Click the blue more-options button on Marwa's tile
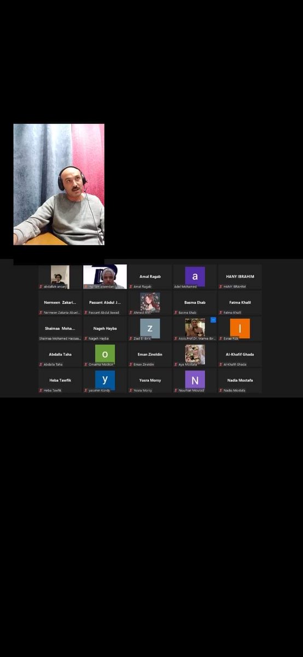Screen dimensions: 303x657 point(213,320)
